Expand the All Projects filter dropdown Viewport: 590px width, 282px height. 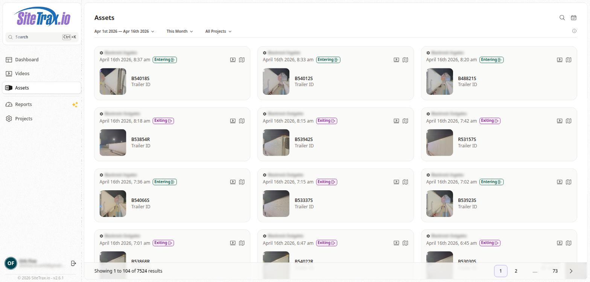tap(218, 31)
